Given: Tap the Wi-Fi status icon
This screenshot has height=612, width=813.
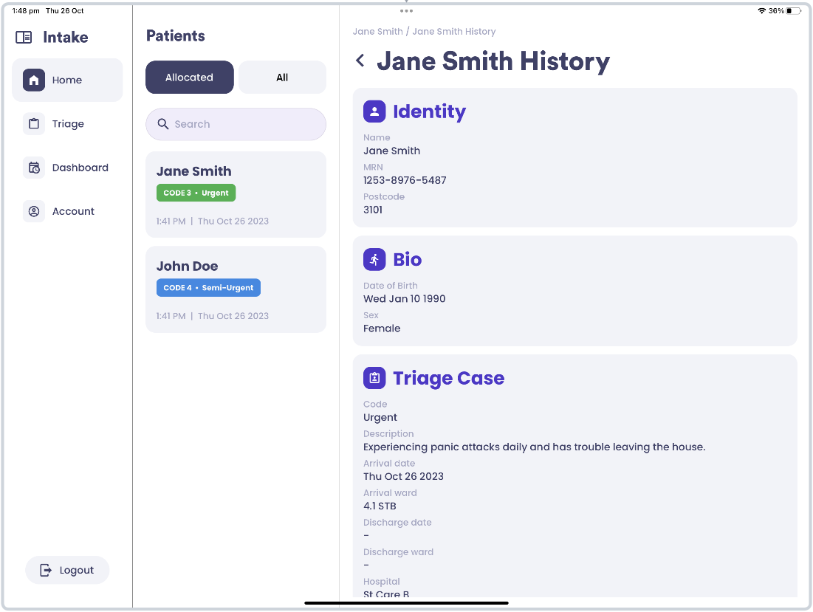Looking at the screenshot, I should [761, 11].
